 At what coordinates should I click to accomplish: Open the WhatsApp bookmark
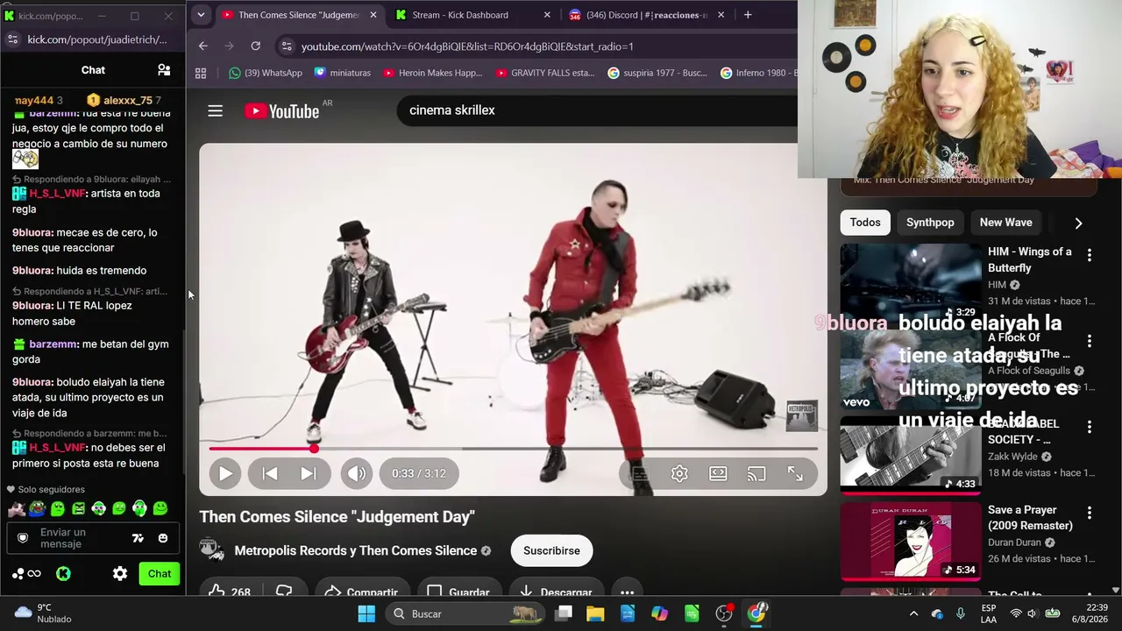click(x=266, y=73)
